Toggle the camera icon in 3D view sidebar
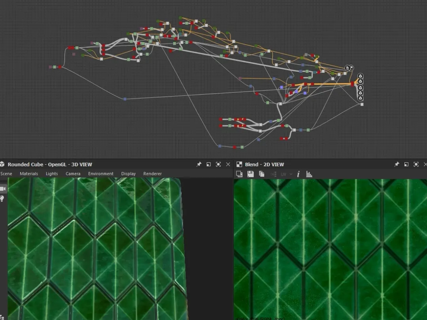 click(x=3, y=189)
